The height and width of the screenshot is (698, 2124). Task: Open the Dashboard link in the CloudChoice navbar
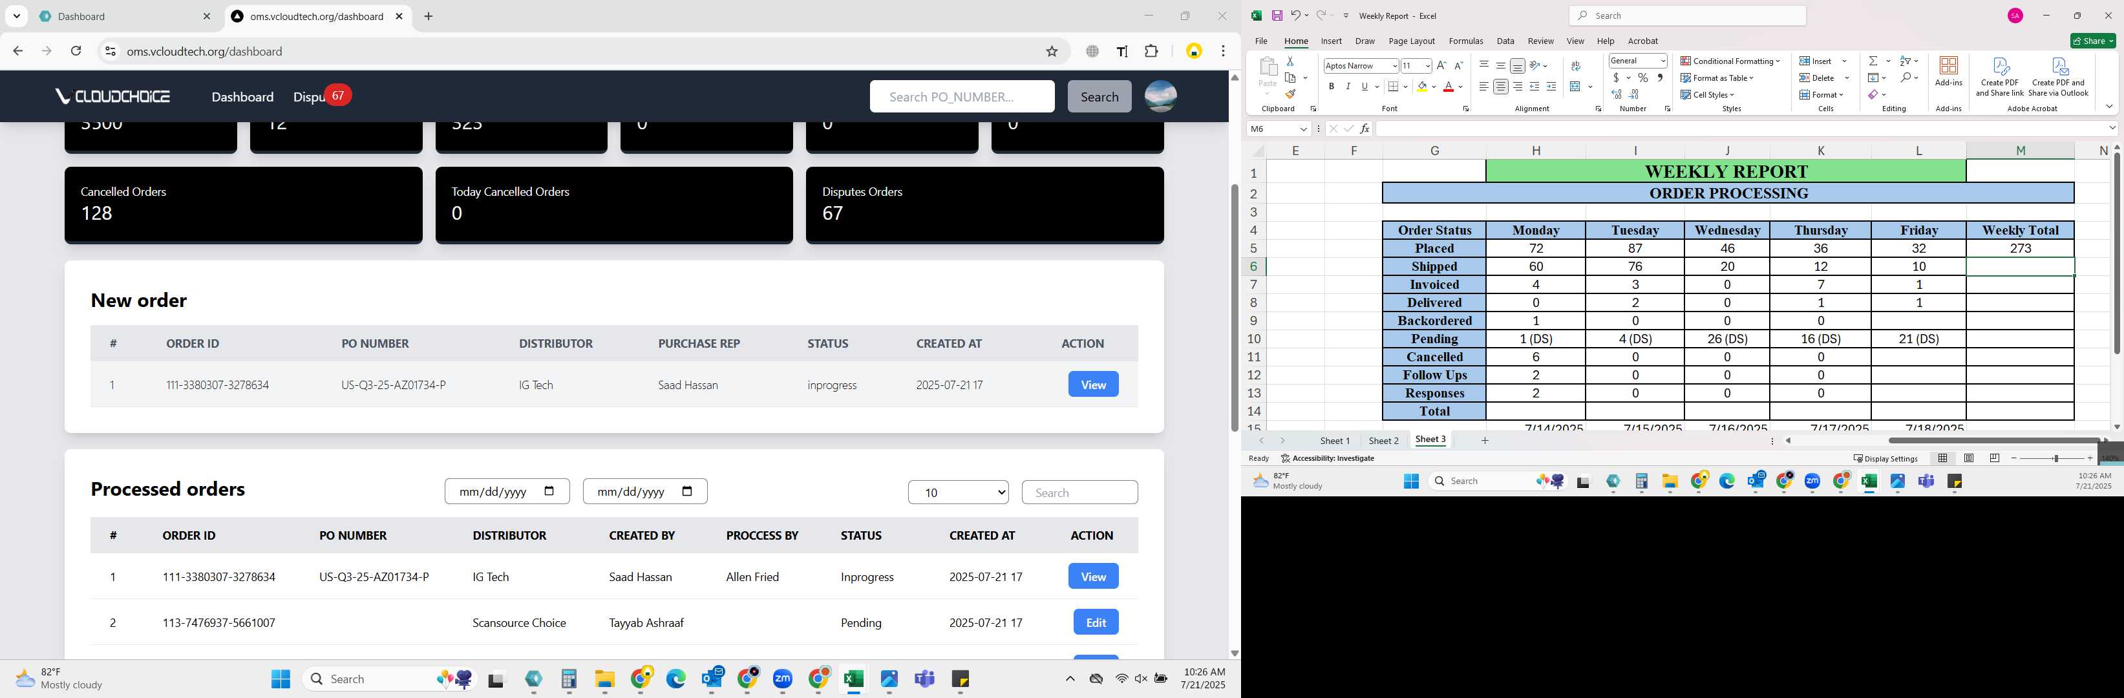click(x=242, y=96)
